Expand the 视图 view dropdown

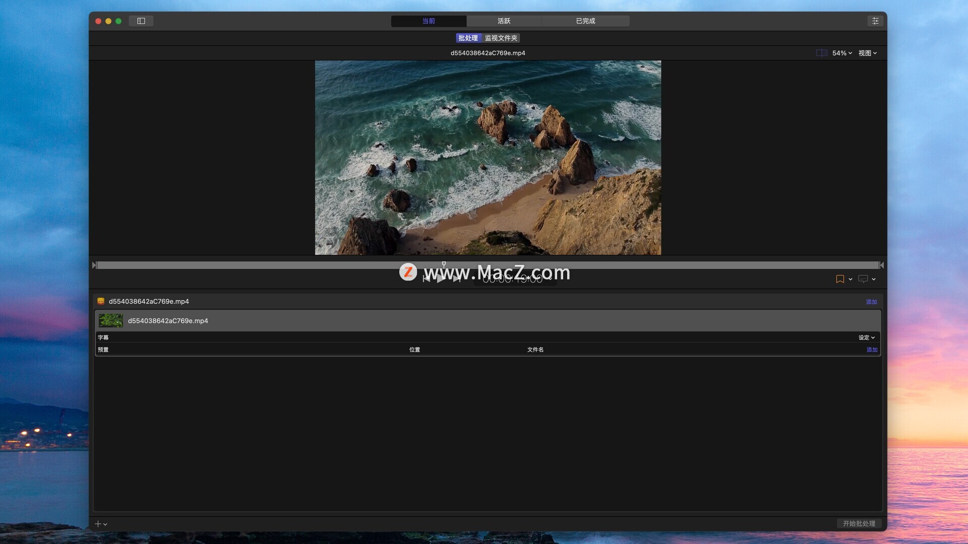click(x=868, y=53)
